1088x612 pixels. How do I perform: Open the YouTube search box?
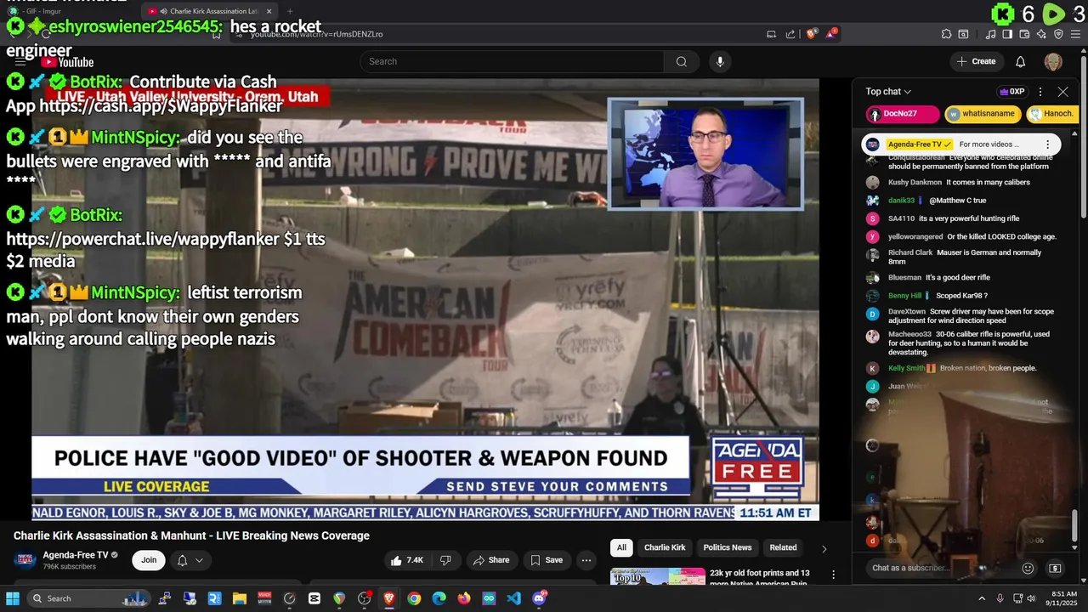(x=512, y=61)
